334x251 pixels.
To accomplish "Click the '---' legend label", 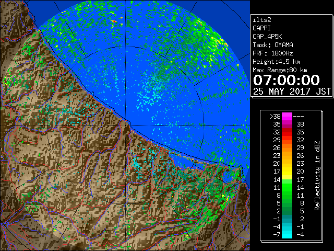I will (299, 117).
